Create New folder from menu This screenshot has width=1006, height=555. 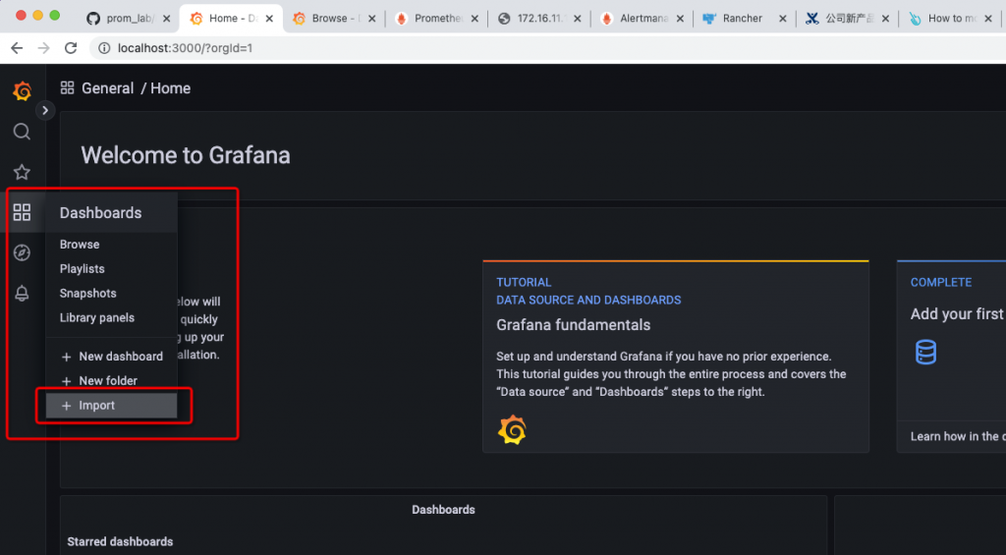pos(112,380)
